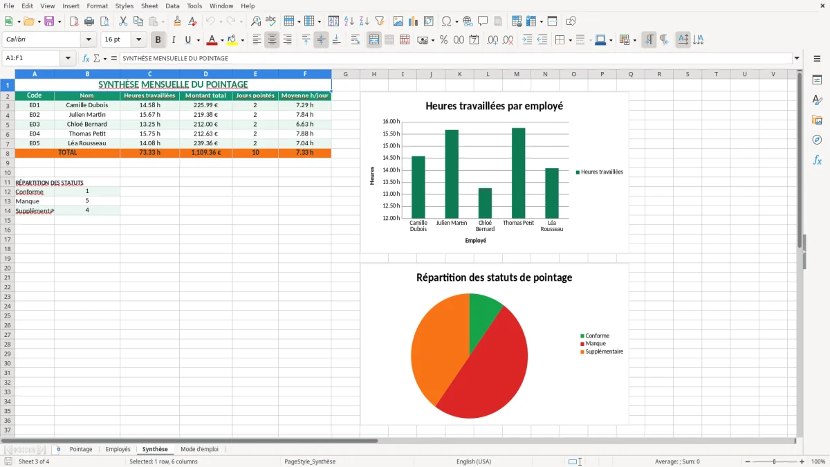Click the horizontal scrollbar thumb

click(190, 440)
